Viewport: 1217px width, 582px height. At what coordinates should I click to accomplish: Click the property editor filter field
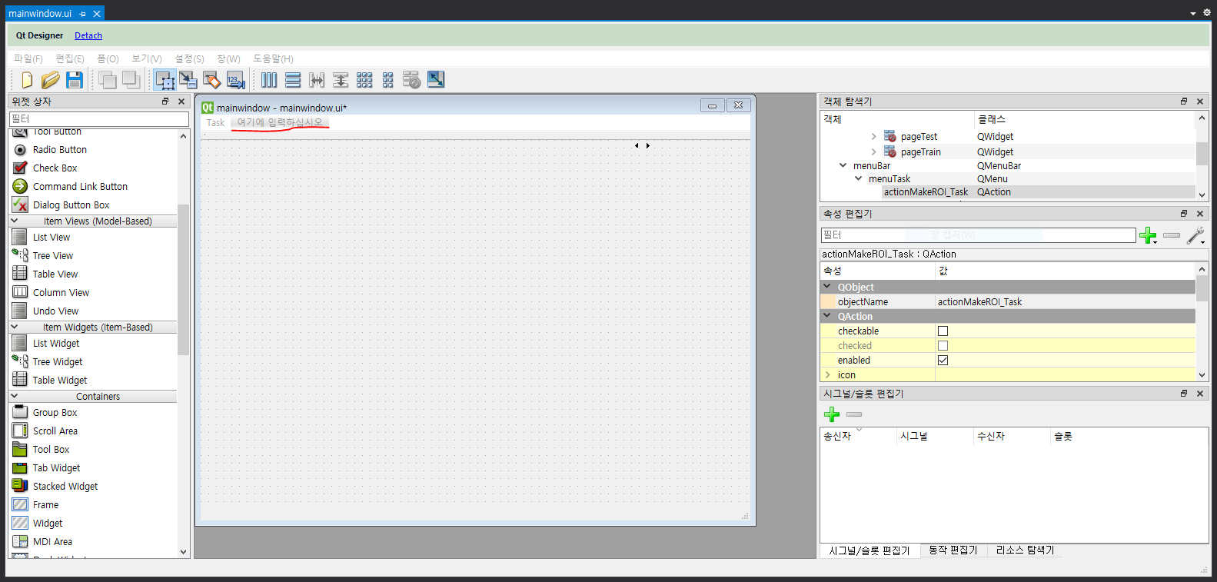(x=978, y=235)
